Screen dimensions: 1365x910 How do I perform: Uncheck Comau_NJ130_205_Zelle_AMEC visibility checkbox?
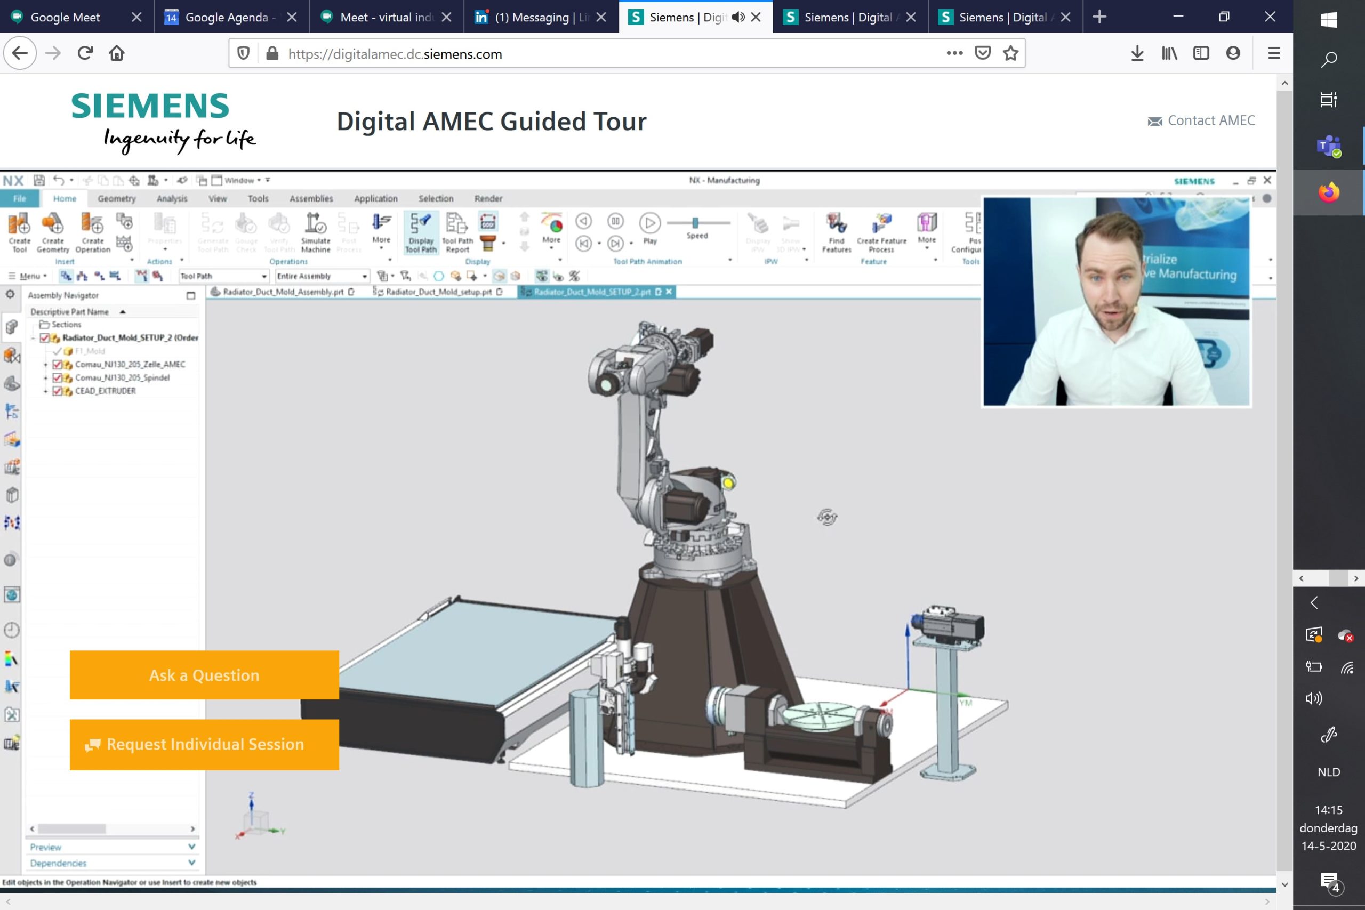point(57,365)
